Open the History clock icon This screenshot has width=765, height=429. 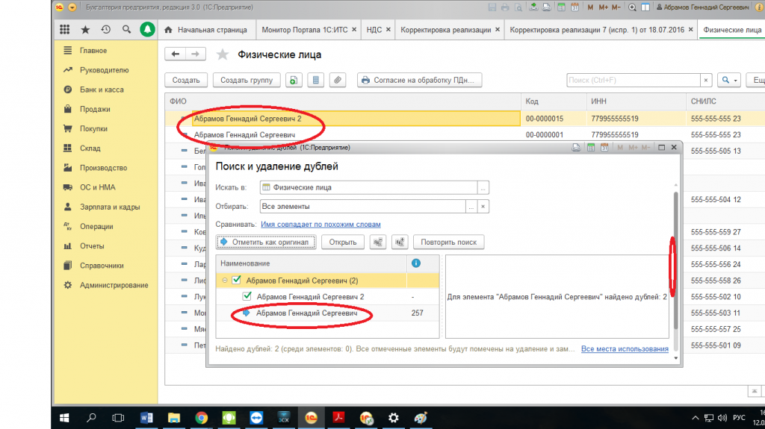(x=105, y=30)
